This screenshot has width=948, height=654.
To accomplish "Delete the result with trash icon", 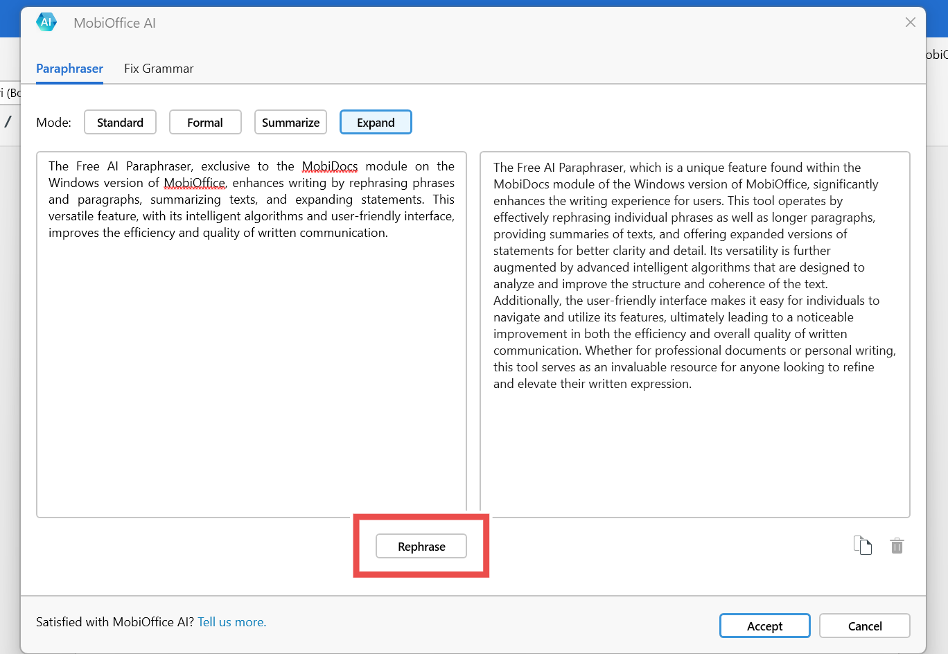I will [x=897, y=546].
